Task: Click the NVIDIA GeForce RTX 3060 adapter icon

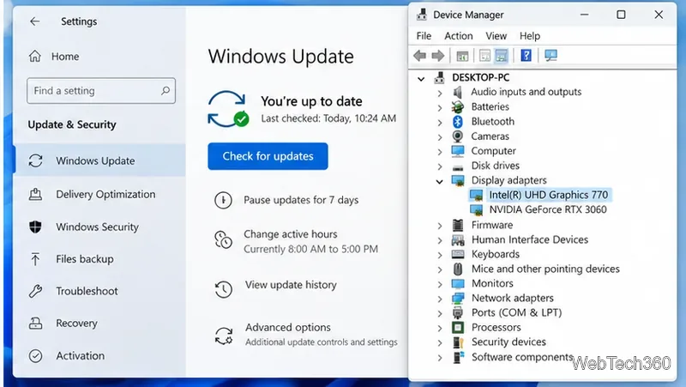Action: coord(476,209)
